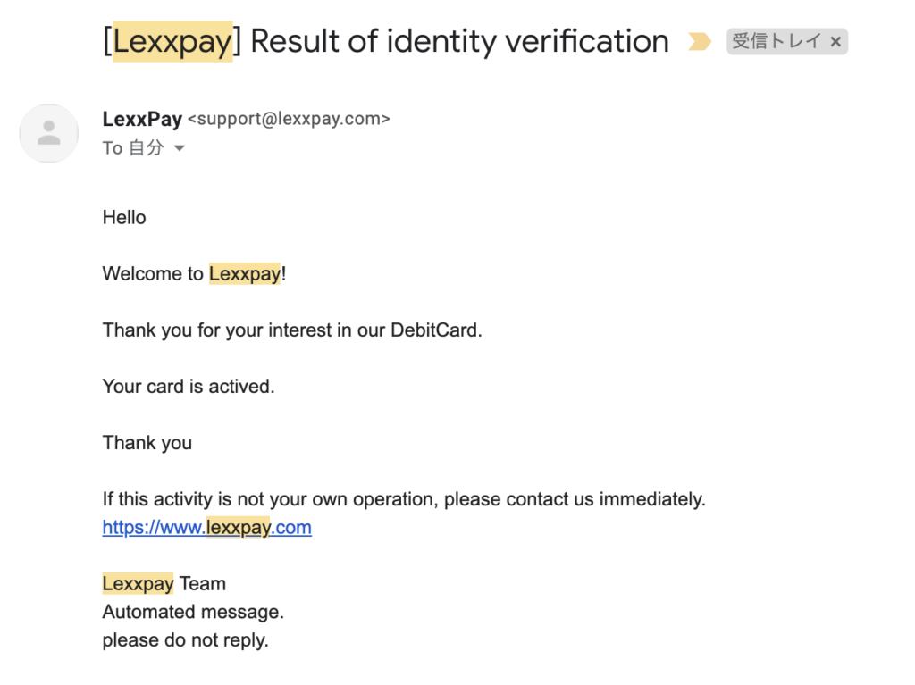This screenshot has width=915, height=685.
Task: Remove the 受信トレイ label with its x
Action: point(835,42)
